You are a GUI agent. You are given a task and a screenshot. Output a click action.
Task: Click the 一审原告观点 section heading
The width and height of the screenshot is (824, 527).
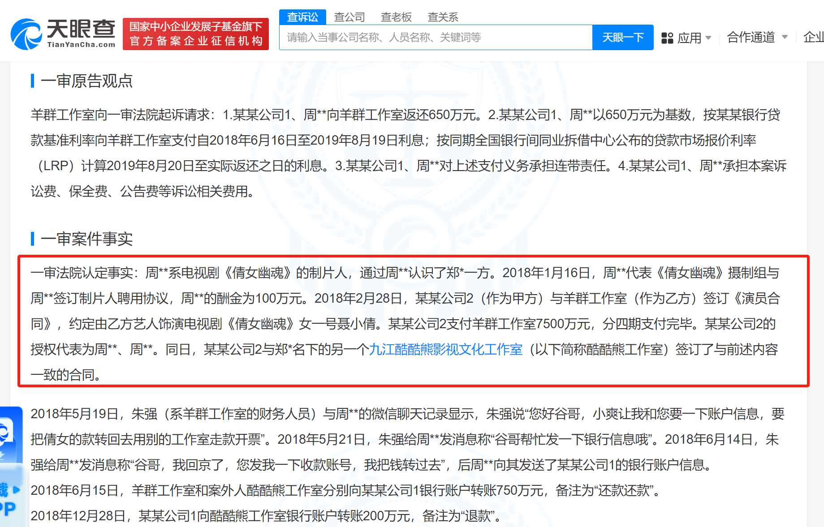click(x=87, y=81)
